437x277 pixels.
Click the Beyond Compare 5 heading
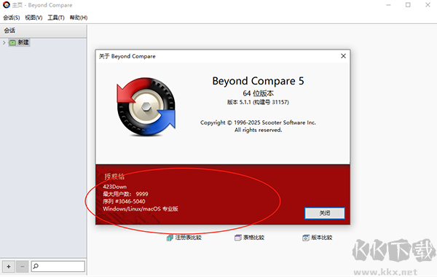[258, 81]
